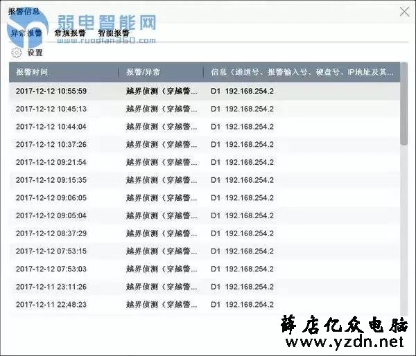Image resolution: width=416 pixels, height=356 pixels.
Task: Select the alarm row 2017-12-12 10:45:13
Action: [x=205, y=109]
